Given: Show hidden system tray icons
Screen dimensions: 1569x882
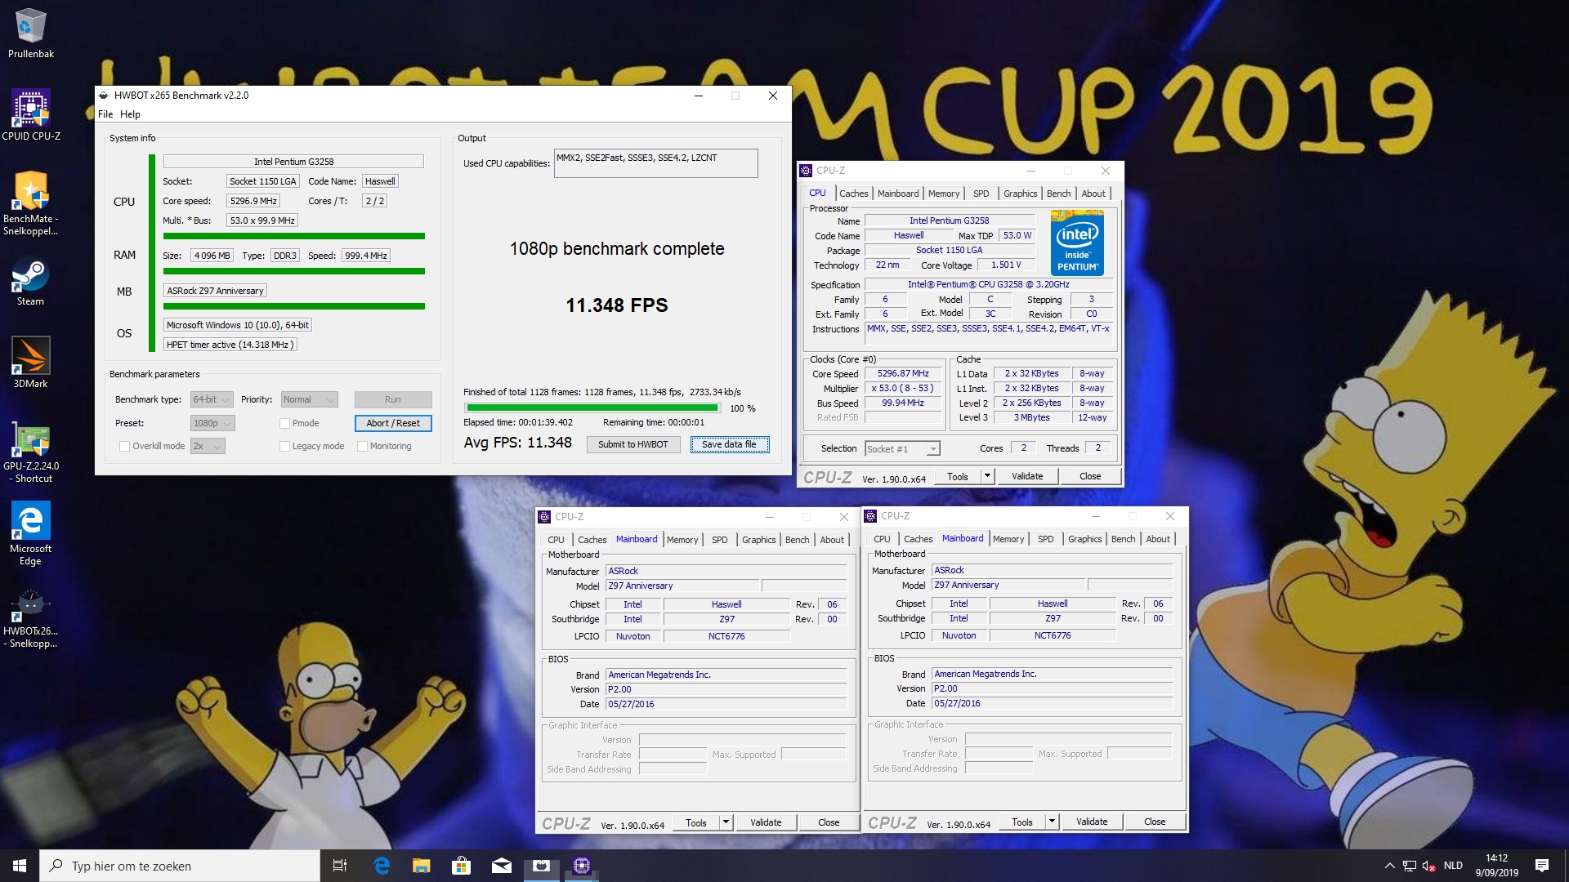Looking at the screenshot, I should tap(1389, 866).
